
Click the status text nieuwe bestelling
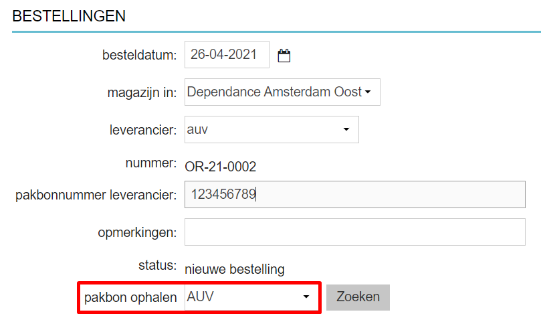(x=235, y=270)
